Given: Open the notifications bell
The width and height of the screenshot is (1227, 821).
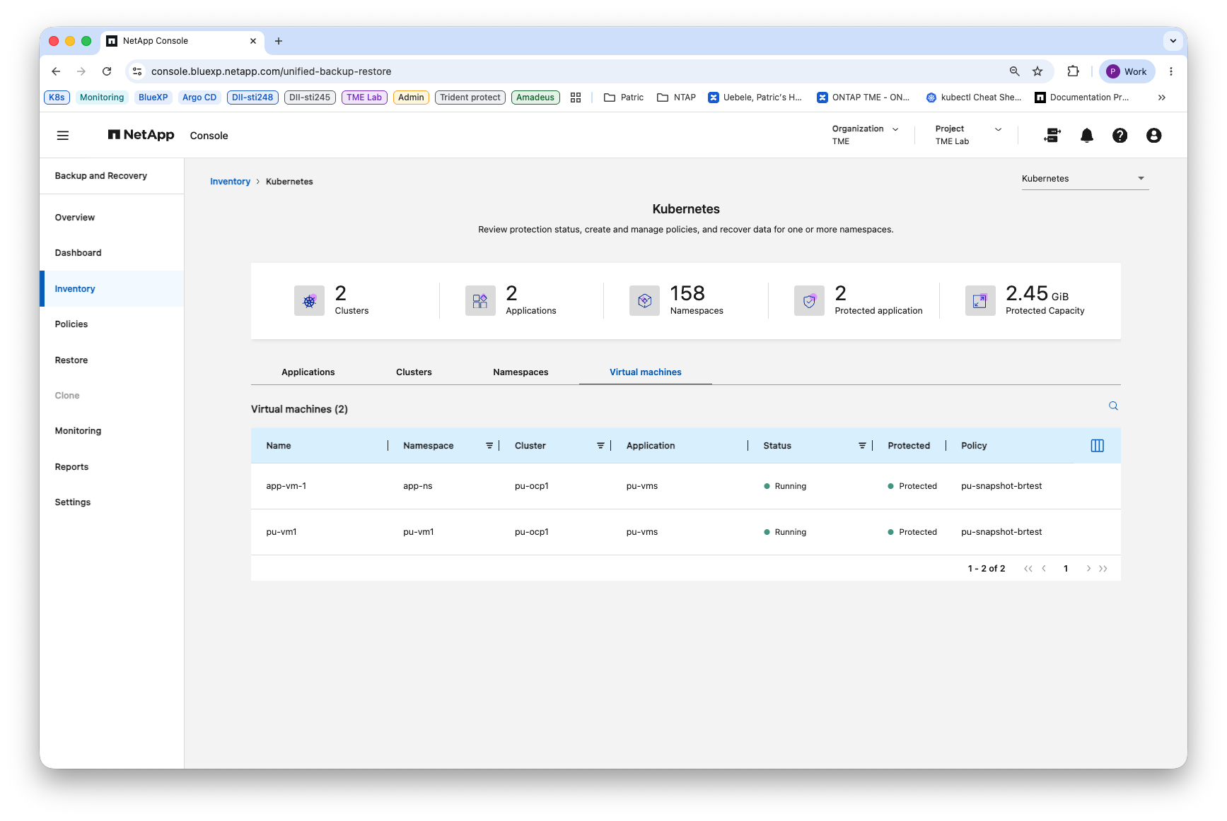Looking at the screenshot, I should [1087, 135].
